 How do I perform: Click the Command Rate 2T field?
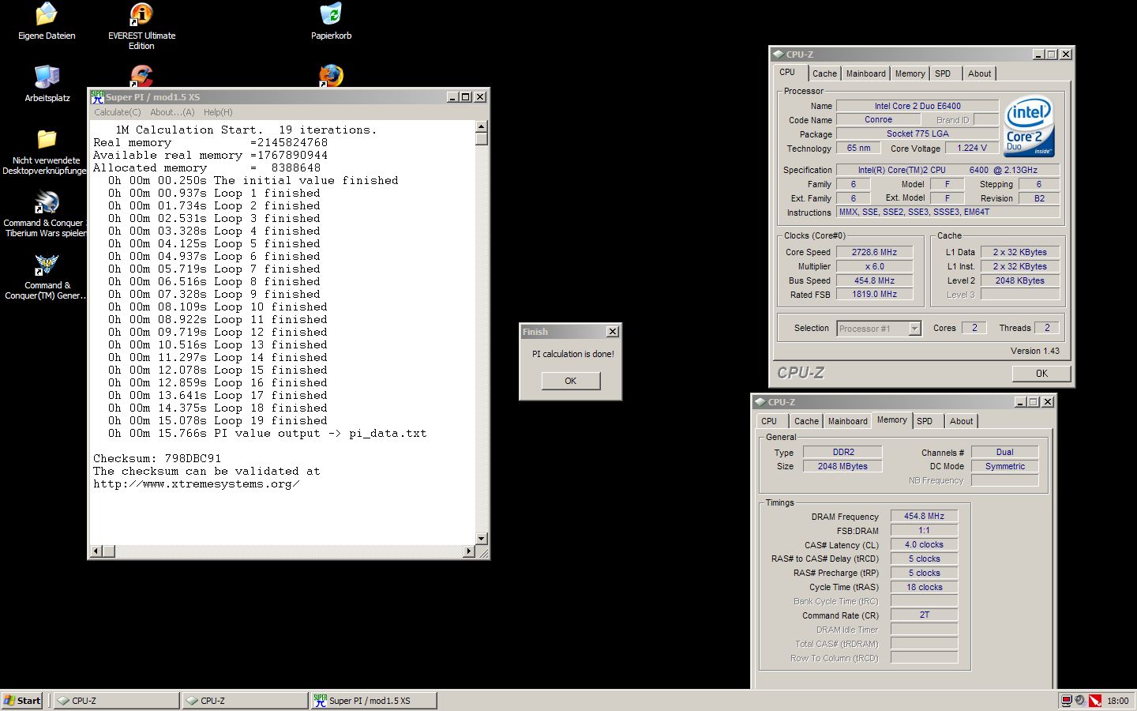(x=924, y=615)
